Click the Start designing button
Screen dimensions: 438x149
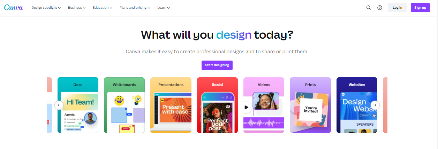click(217, 65)
